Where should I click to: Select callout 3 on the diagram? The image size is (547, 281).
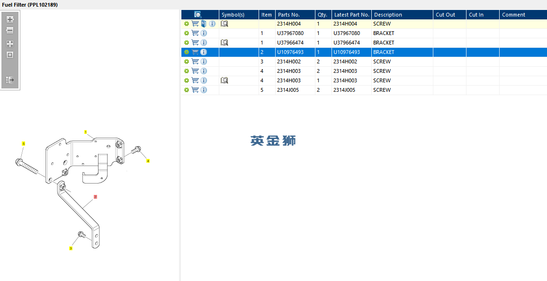(x=71, y=248)
